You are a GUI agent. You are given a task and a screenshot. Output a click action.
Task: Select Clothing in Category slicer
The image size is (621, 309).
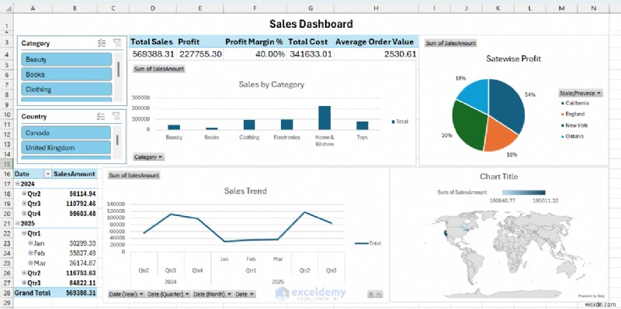click(x=67, y=89)
